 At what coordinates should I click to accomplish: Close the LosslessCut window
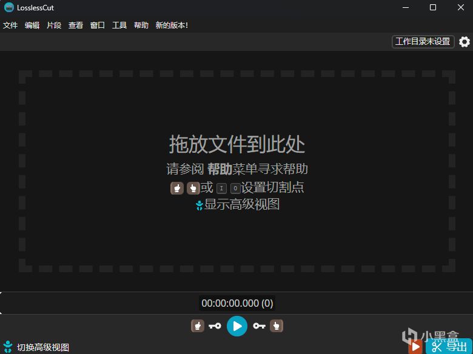pyautogui.click(x=461, y=7)
